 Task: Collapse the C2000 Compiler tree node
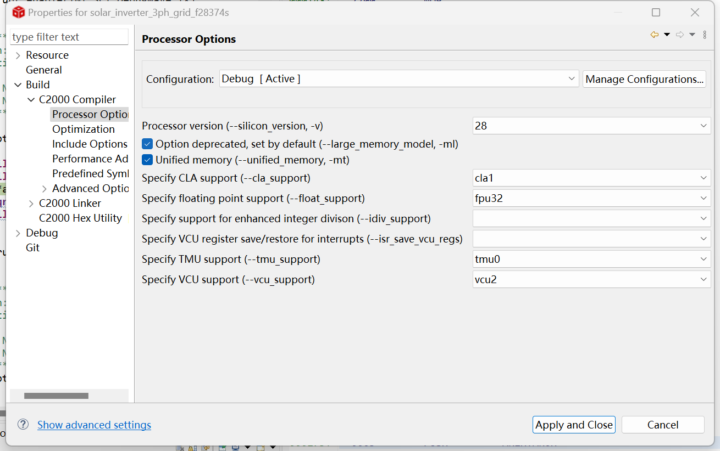31,100
